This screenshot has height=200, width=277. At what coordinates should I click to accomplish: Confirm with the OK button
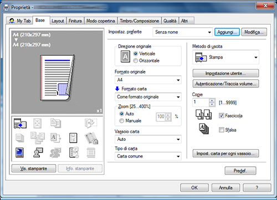(194, 188)
